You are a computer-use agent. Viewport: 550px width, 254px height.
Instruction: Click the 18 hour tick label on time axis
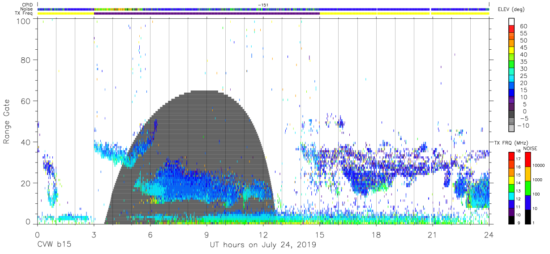pyautogui.click(x=376, y=234)
